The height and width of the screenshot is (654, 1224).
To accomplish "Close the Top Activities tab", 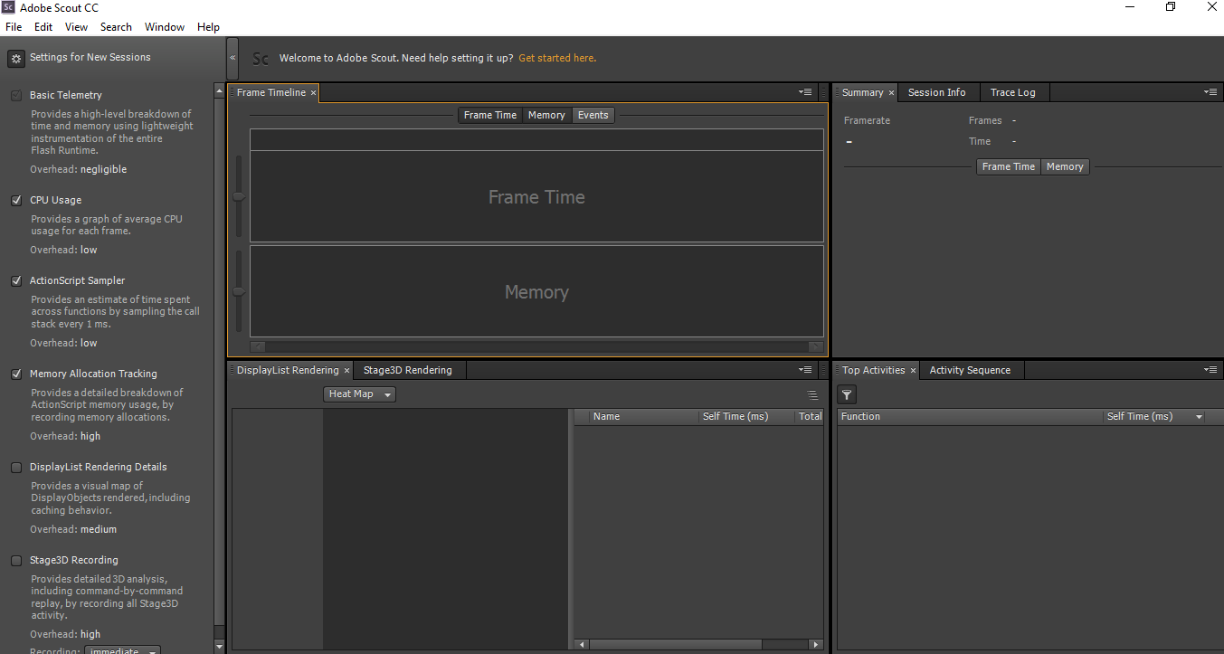I will pos(913,371).
